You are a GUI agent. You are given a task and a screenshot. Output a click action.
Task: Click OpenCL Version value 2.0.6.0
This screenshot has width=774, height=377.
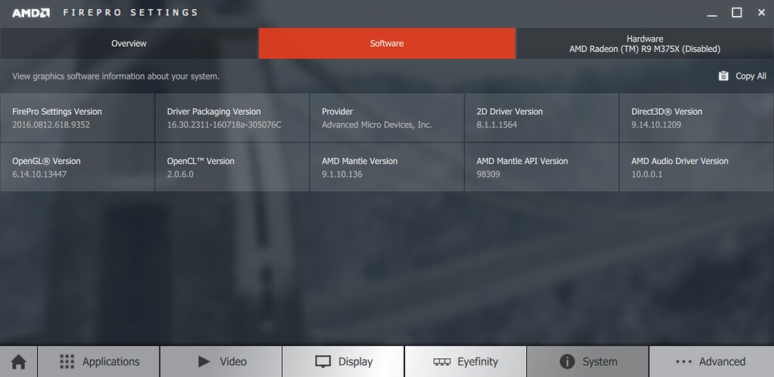180,175
